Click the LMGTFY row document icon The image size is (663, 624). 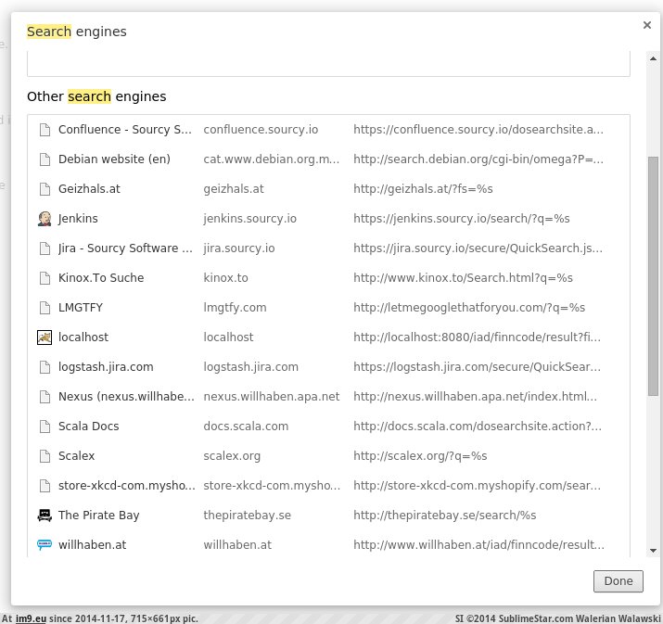point(45,308)
